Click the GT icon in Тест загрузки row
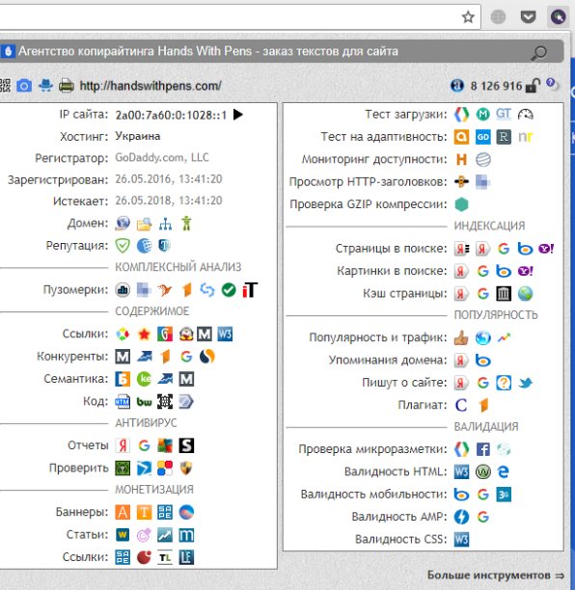The height and width of the screenshot is (590, 575). tap(504, 114)
